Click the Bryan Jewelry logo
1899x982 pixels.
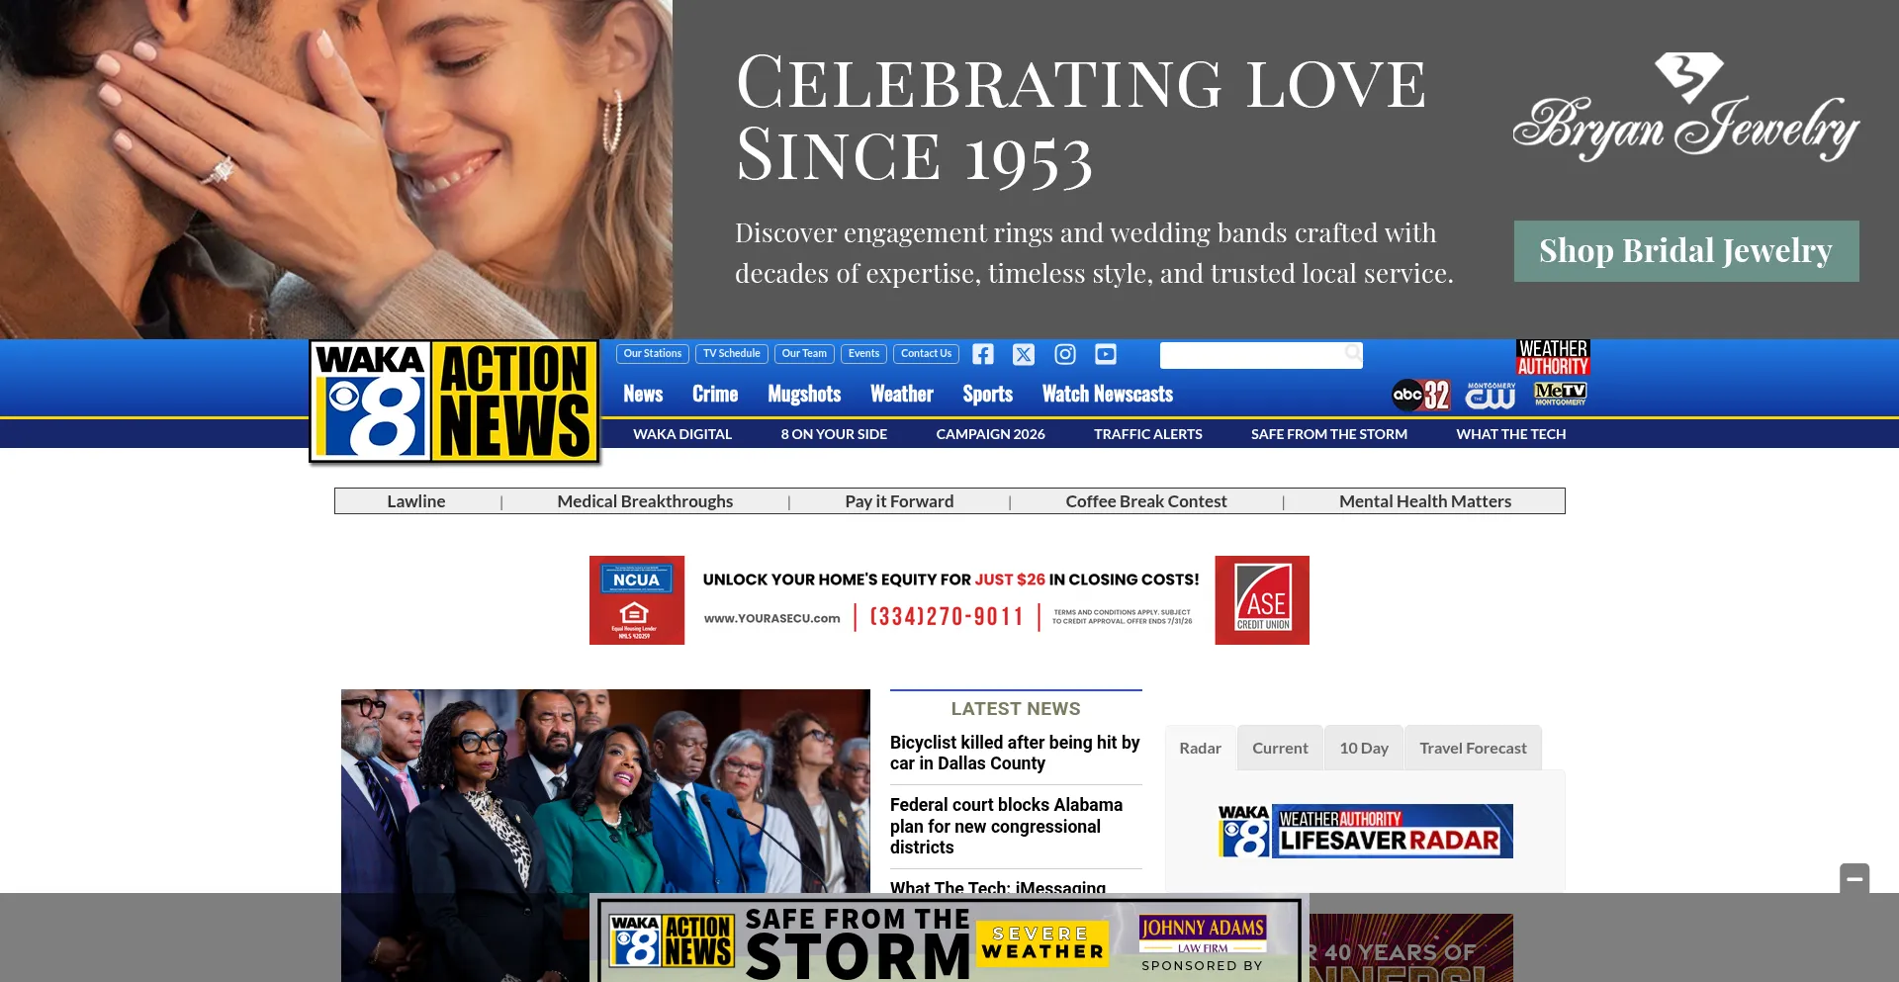point(1686,109)
